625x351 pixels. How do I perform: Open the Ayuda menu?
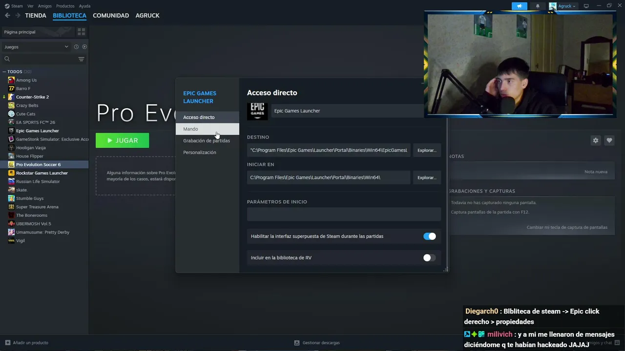[x=84, y=6]
